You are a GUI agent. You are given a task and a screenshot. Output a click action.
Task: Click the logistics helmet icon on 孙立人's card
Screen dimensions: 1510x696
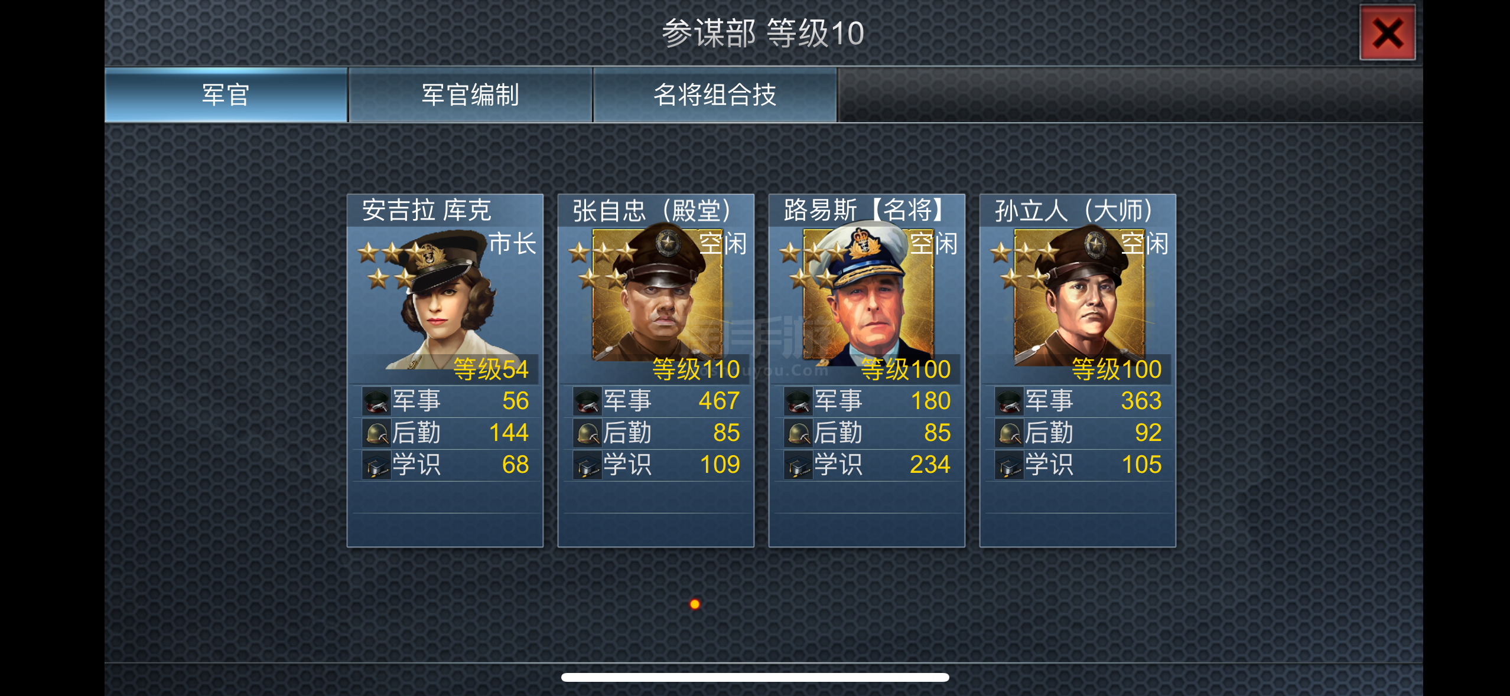coord(1009,433)
